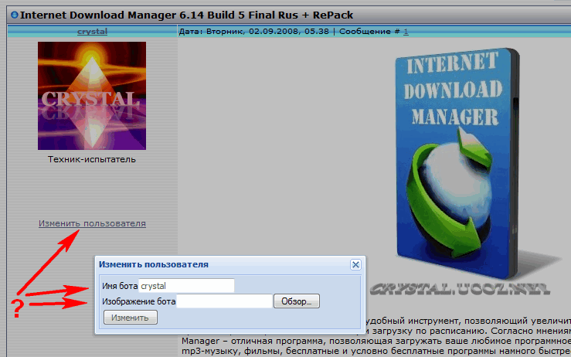The image size is (571, 357).
Task: Focus the 'Изображение бота' file path field
Action: click(224, 301)
